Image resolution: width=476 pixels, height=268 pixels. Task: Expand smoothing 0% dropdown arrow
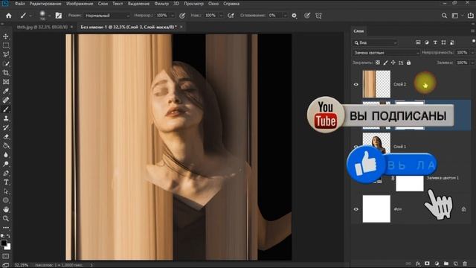click(285, 16)
